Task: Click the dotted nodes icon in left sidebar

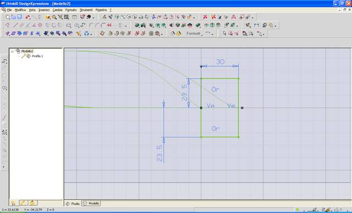Action: (4, 132)
